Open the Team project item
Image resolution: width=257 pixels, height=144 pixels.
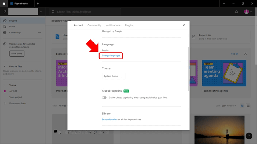tap(16, 97)
